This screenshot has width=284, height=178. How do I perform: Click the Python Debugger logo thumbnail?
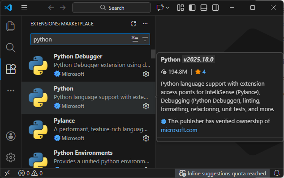tap(38, 66)
